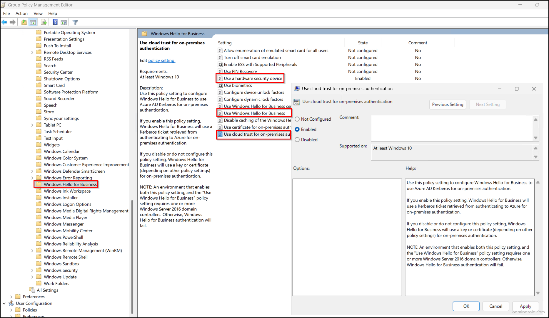Screen dimensions: 549x318
Task: Select the Enabled radio button
Action: tap(297, 129)
